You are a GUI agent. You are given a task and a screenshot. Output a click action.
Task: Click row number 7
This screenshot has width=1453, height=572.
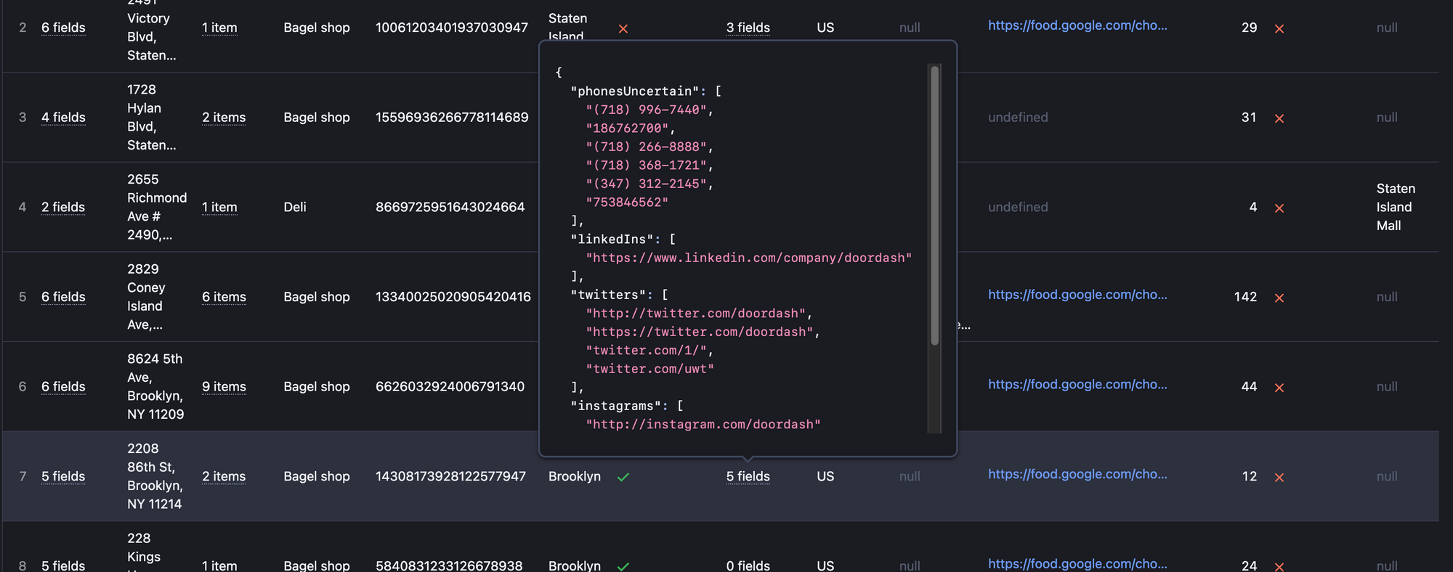coord(23,477)
